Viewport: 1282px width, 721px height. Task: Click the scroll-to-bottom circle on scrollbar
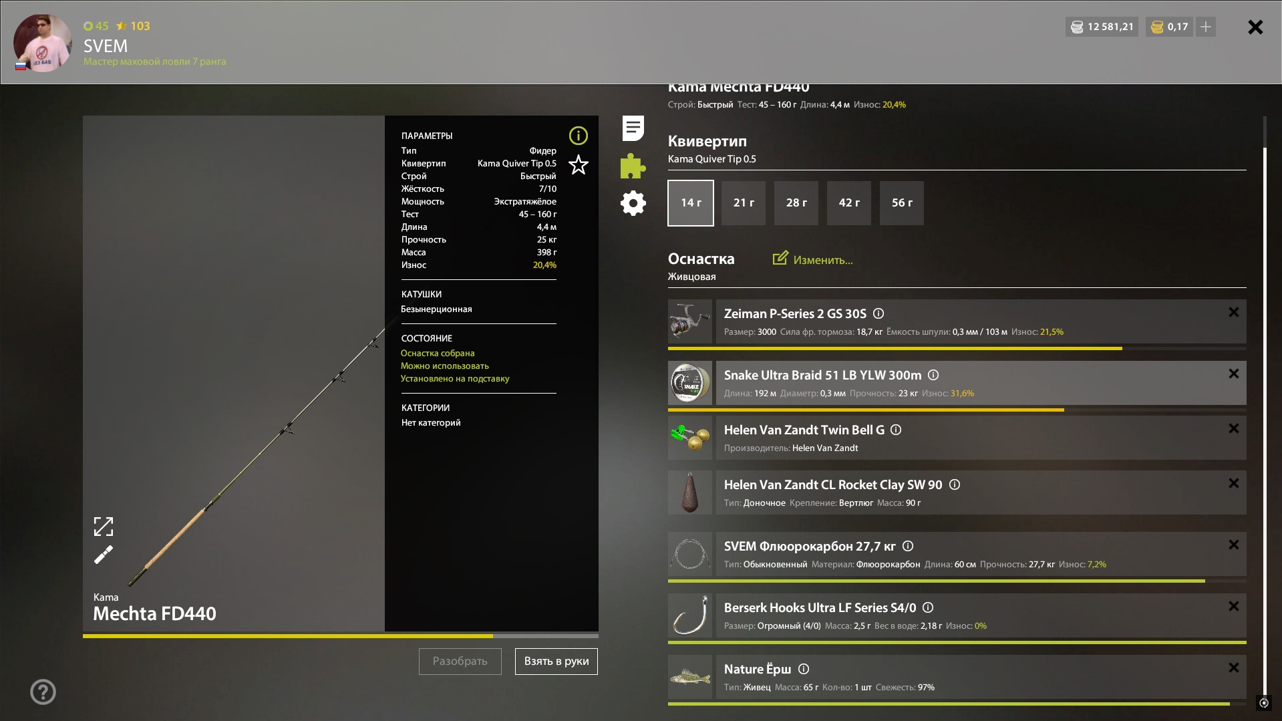coord(1263,703)
